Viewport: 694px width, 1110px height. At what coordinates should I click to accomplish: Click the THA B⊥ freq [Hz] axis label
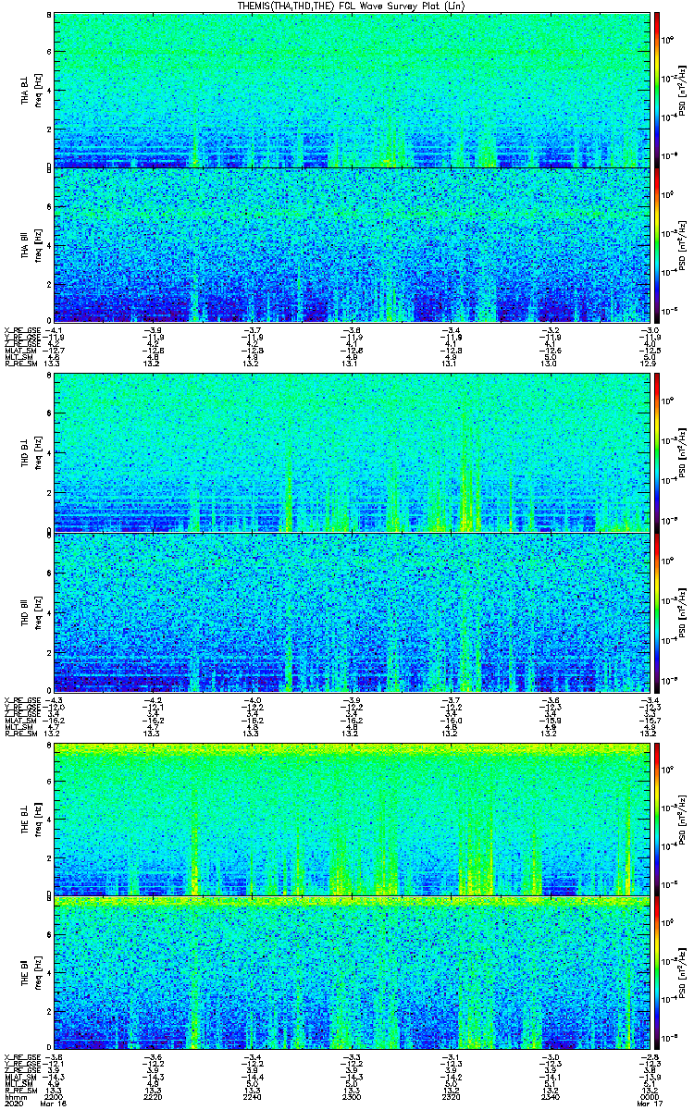38,91
